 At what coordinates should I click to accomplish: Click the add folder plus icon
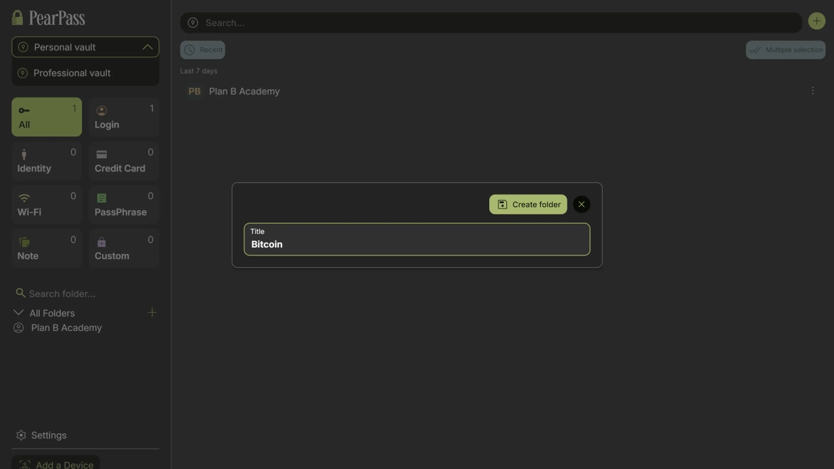click(x=152, y=313)
